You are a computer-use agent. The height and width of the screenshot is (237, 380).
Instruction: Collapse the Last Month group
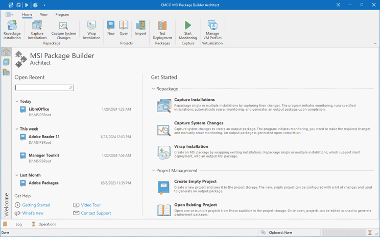coord(17,175)
